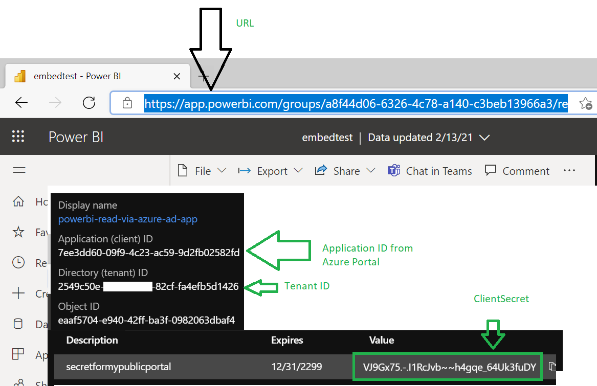Open the Power BI app launcher grid

(18, 137)
